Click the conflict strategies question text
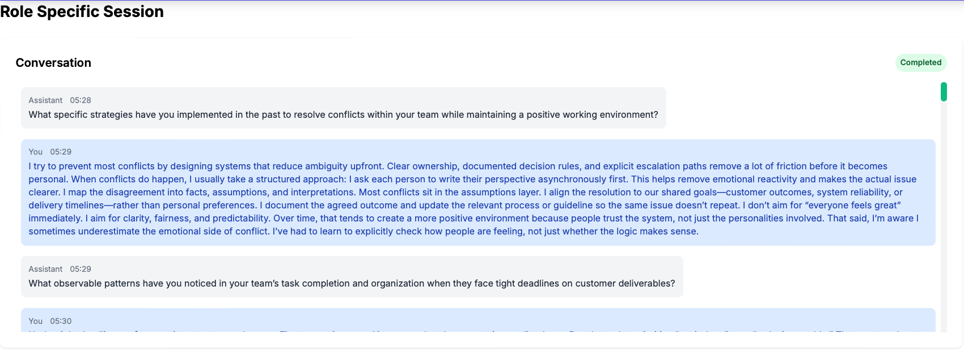The width and height of the screenshot is (964, 363). [x=343, y=114]
